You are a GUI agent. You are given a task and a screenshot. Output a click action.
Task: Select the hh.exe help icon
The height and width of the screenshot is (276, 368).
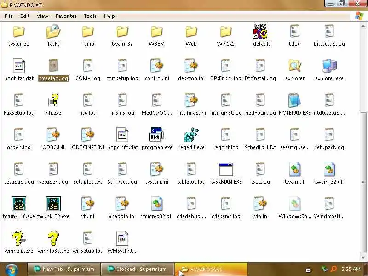[x=53, y=100]
